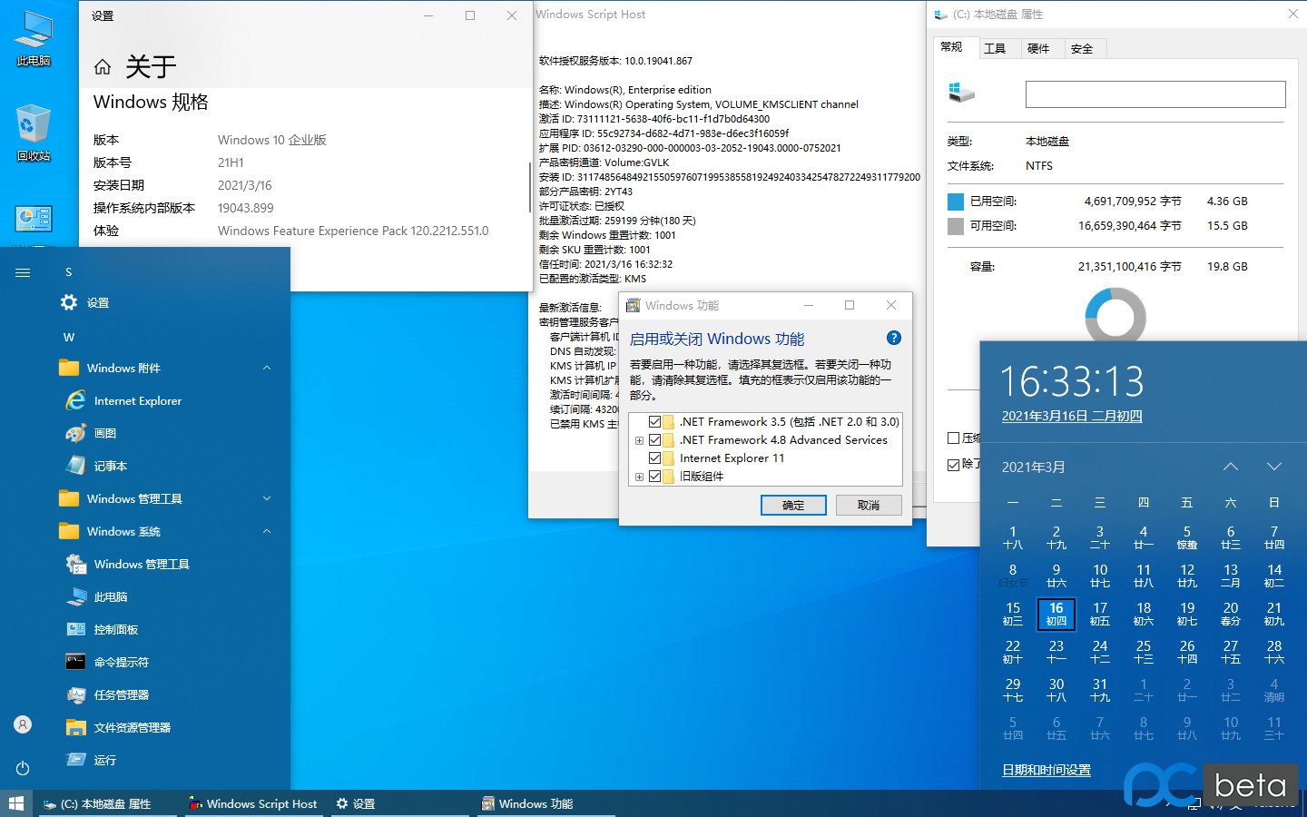Click the hamburger menu icon in Start menu
Screen dimensions: 1307x817
click(23, 272)
